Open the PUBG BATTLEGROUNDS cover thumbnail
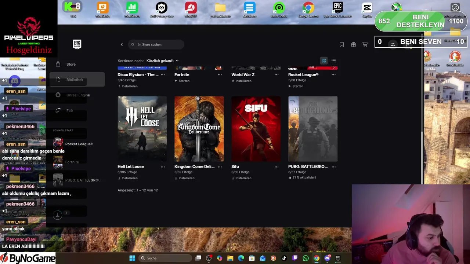Screen dimensions: 470x264 click(x=313, y=129)
